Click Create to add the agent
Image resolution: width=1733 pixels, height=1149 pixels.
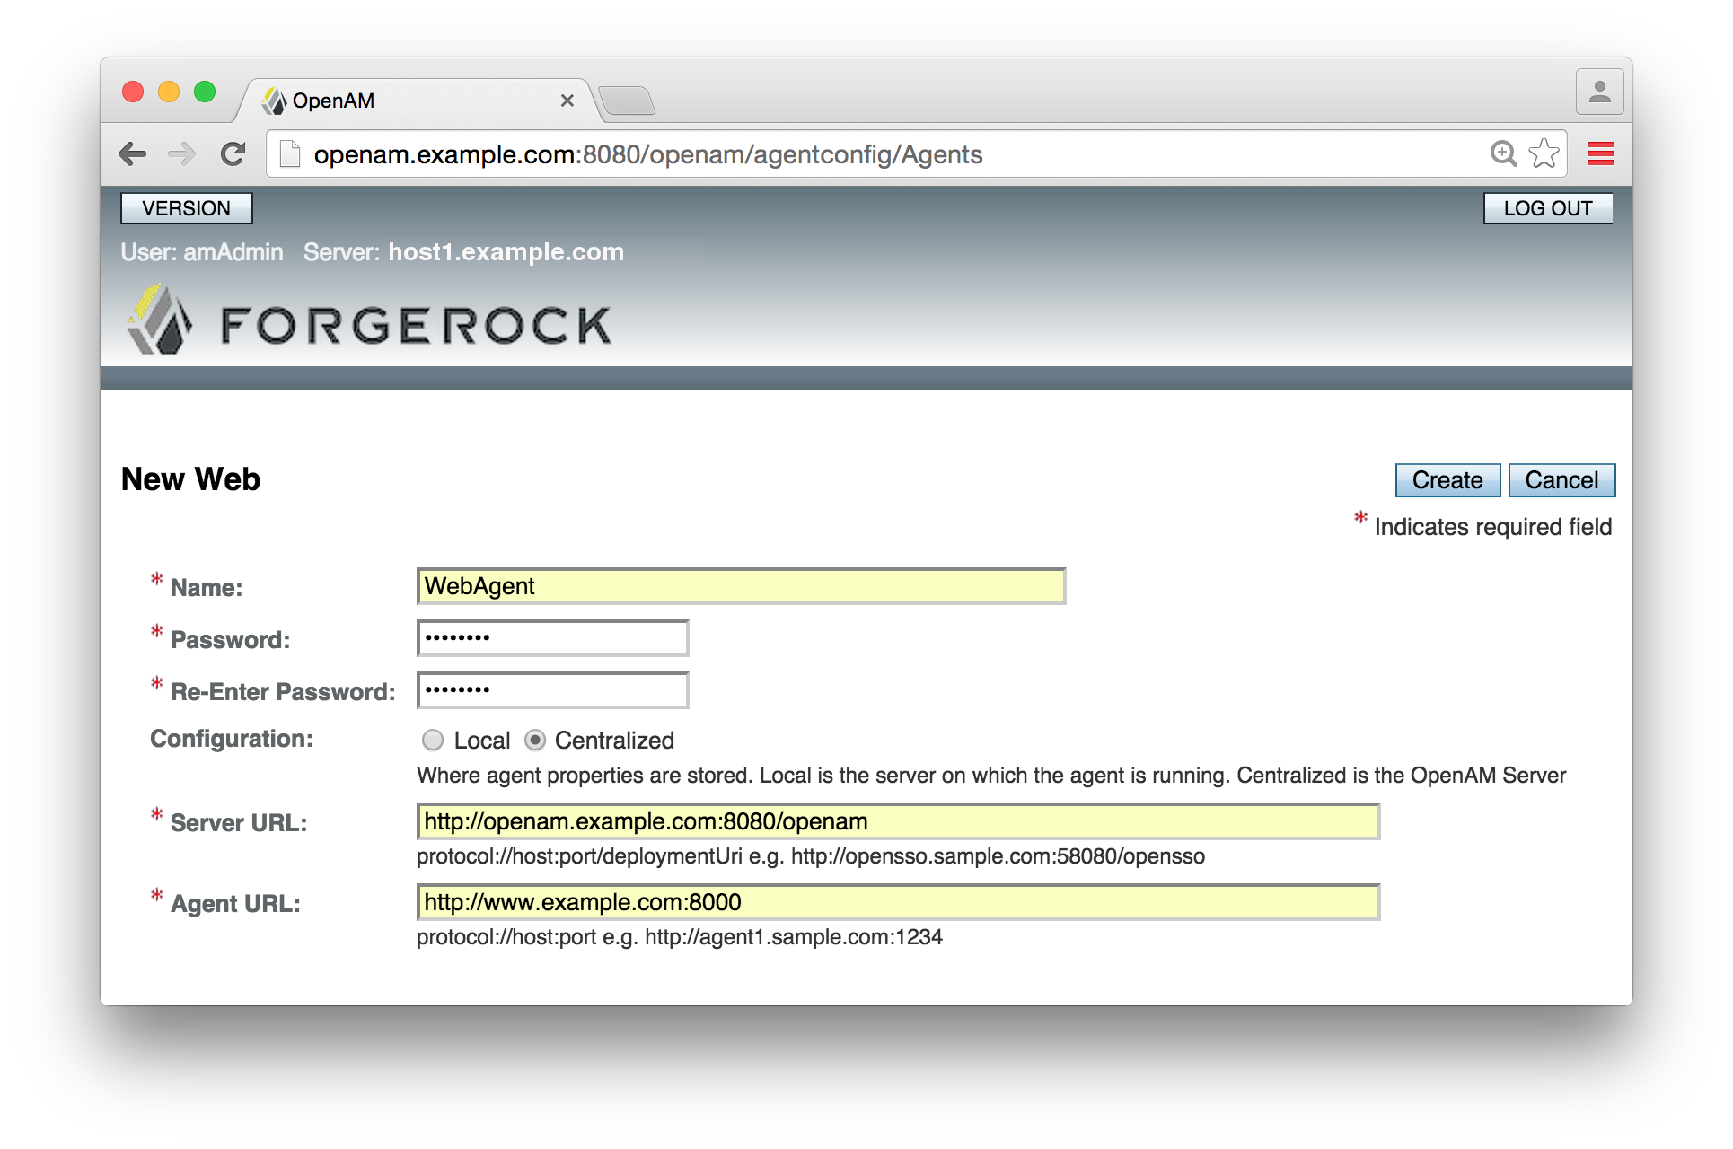tap(1447, 480)
